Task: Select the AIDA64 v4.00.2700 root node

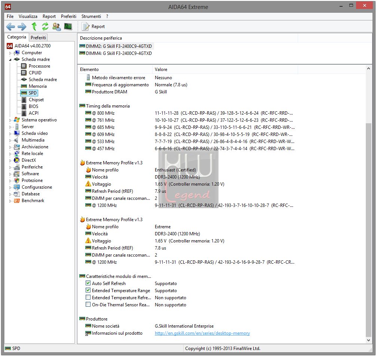Action: (x=33, y=46)
